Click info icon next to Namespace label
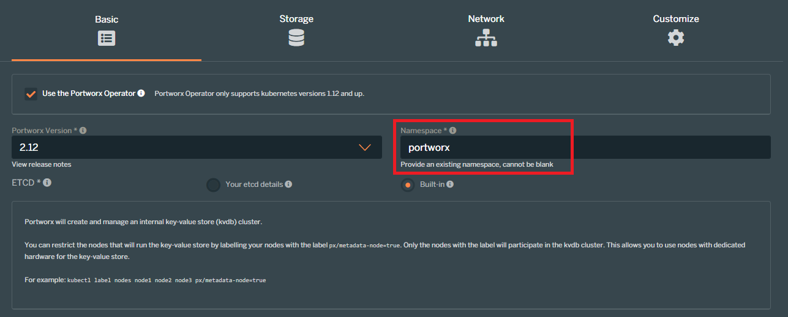This screenshot has width=788, height=317. point(453,131)
